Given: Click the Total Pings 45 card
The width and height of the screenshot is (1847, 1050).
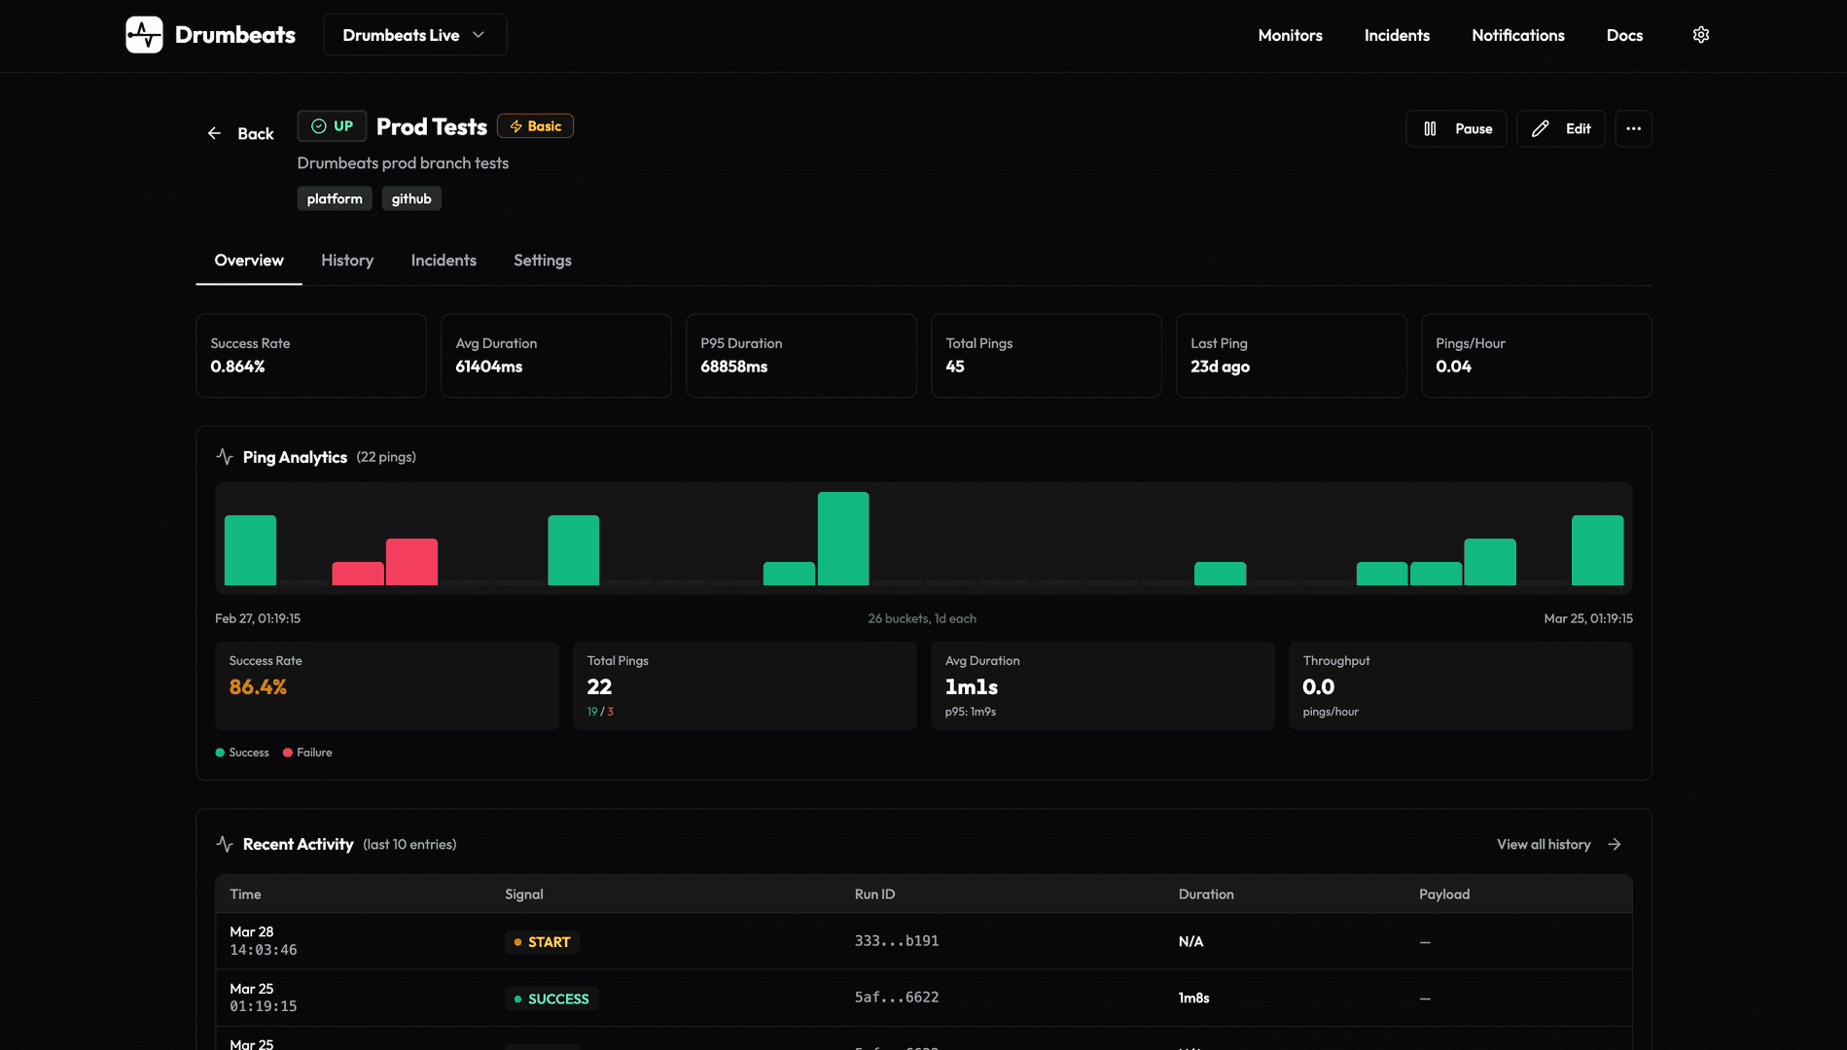Looking at the screenshot, I should click(1047, 356).
